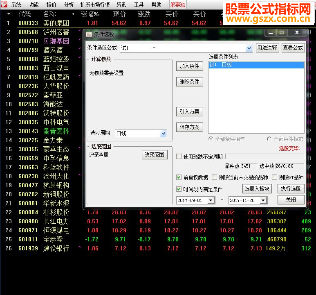Minimize the 条件选股 dialog
The image size is (316, 295).
(271, 32)
